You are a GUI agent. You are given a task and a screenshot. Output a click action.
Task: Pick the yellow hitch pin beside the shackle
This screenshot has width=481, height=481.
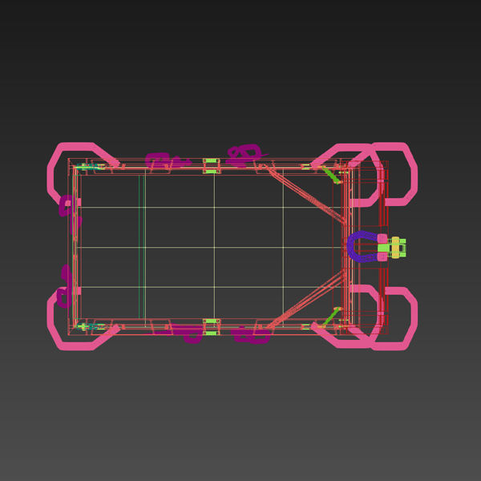395,247
